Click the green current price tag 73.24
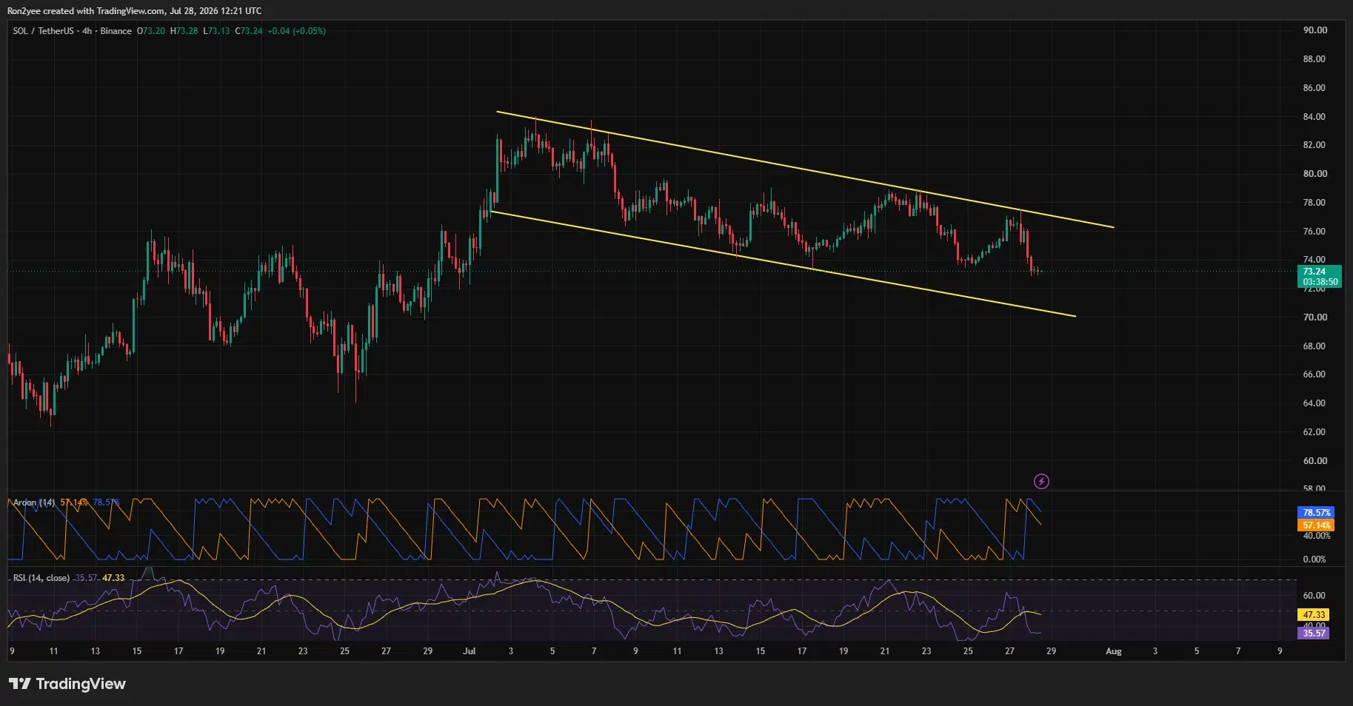 1320,272
